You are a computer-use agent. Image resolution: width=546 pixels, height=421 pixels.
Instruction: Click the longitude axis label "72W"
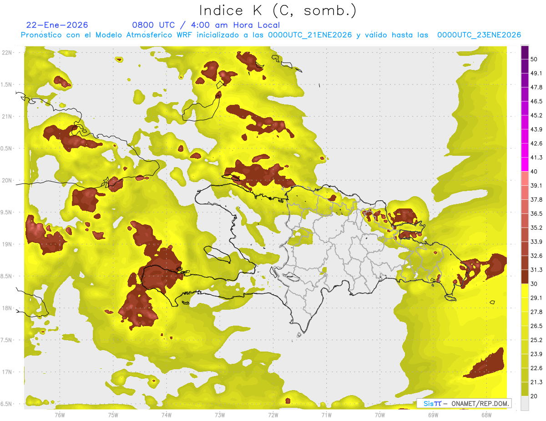[x=273, y=415]
